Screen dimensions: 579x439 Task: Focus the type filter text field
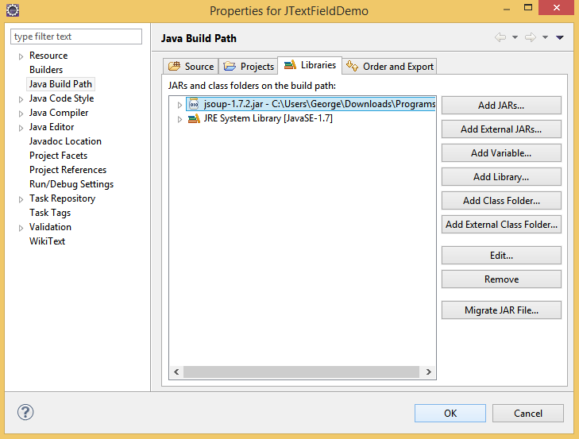(x=76, y=37)
